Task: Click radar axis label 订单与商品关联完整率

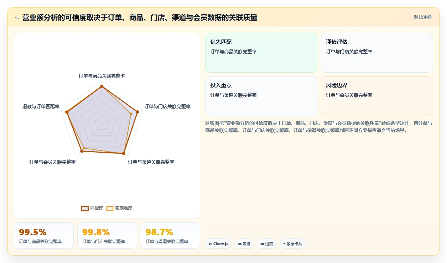Action: click(102, 76)
